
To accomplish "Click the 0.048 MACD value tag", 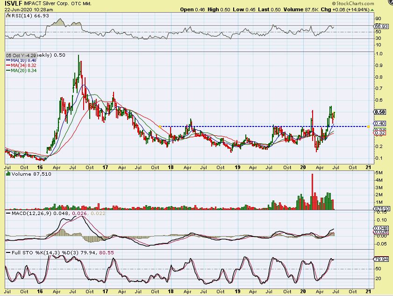I will [x=381, y=228].
